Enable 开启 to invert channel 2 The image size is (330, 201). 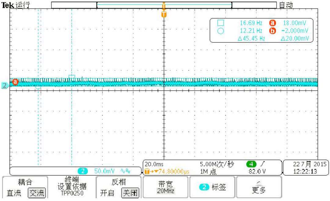tap(107, 193)
